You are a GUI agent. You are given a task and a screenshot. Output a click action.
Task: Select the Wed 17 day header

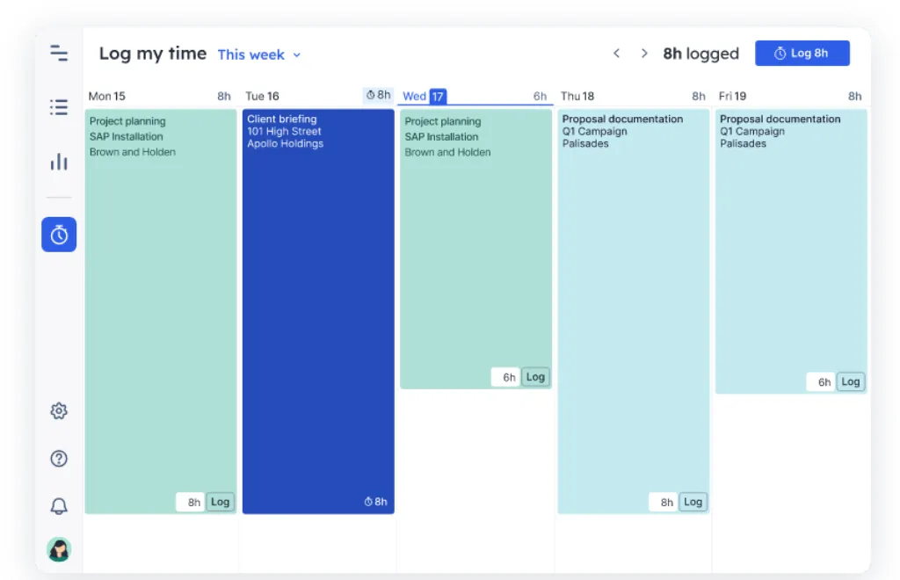424,96
